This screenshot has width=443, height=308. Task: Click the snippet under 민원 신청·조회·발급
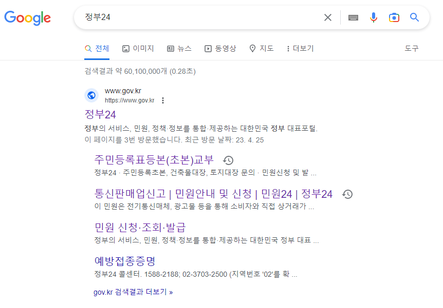pyautogui.click(x=206, y=240)
